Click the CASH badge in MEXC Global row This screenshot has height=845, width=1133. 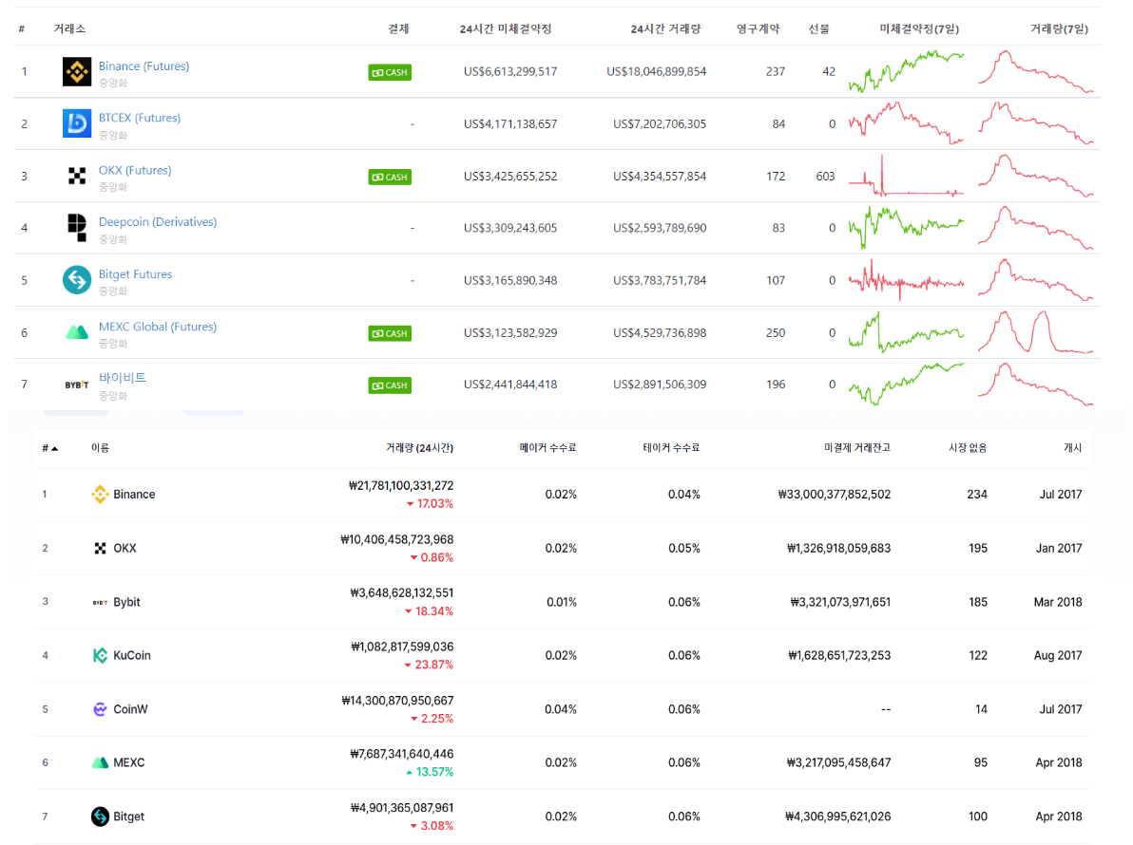(390, 333)
